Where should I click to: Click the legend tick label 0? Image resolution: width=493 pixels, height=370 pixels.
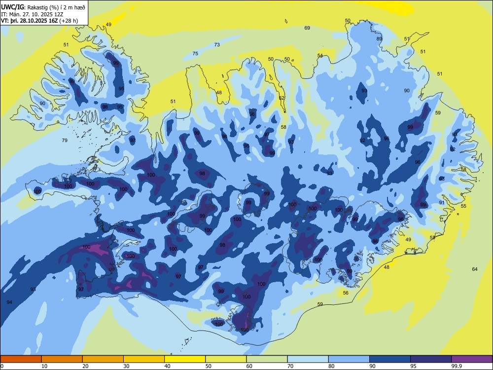(2, 366)
